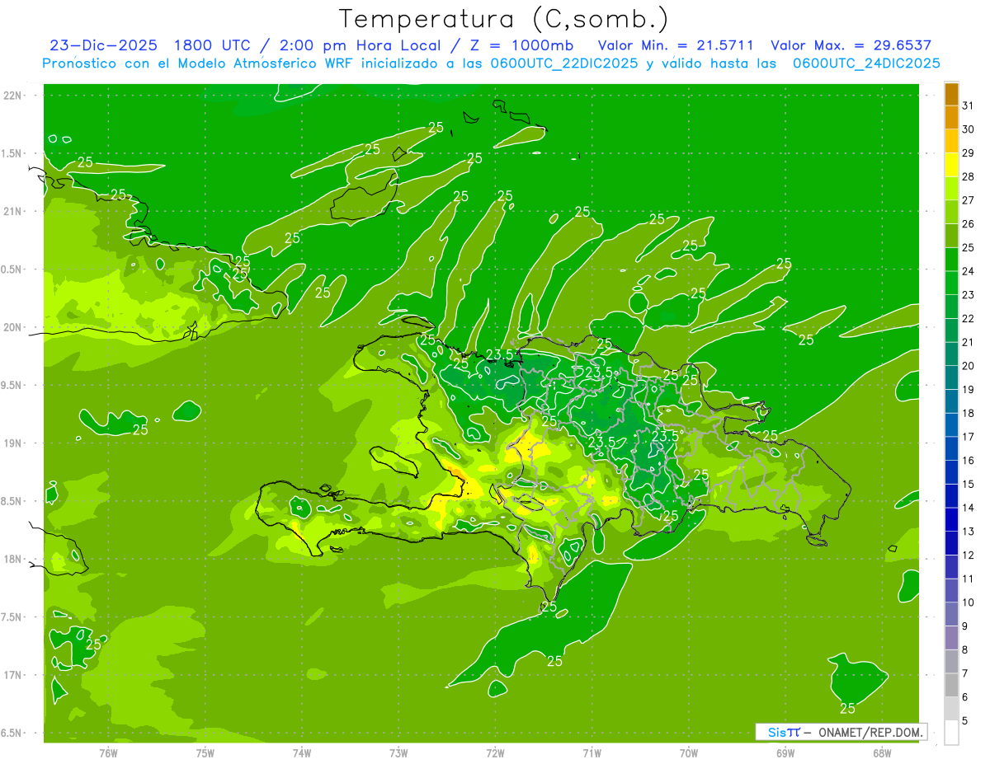Click the '69W' longitude axis label
The height and width of the screenshot is (764, 990).
(785, 752)
